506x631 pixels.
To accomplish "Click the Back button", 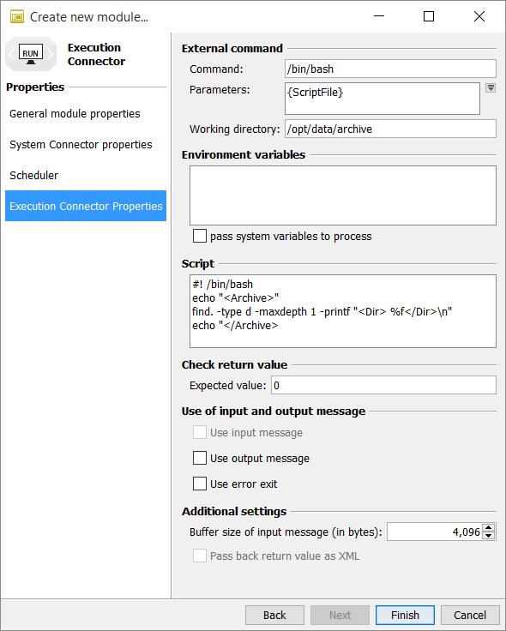I will coord(274,616).
